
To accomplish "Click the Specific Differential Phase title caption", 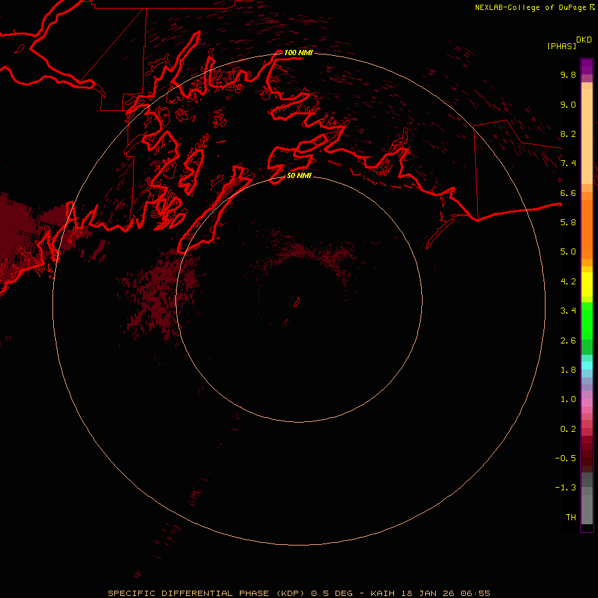I will [298, 593].
